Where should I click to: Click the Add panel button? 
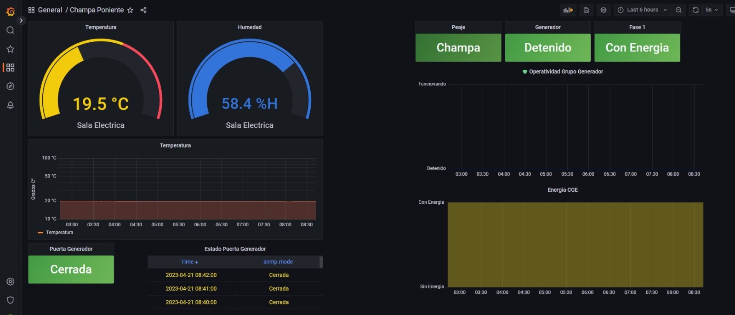pyautogui.click(x=568, y=10)
